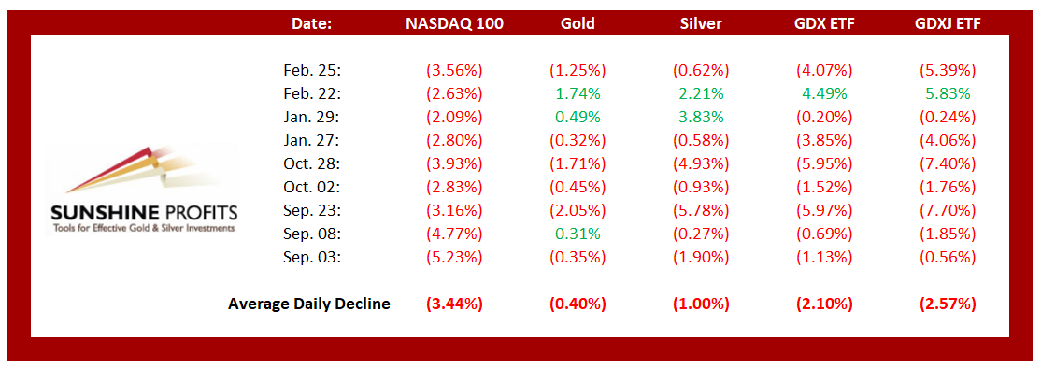This screenshot has height=368, width=1041.
Task: Select the Gold column header
Action: tap(577, 24)
